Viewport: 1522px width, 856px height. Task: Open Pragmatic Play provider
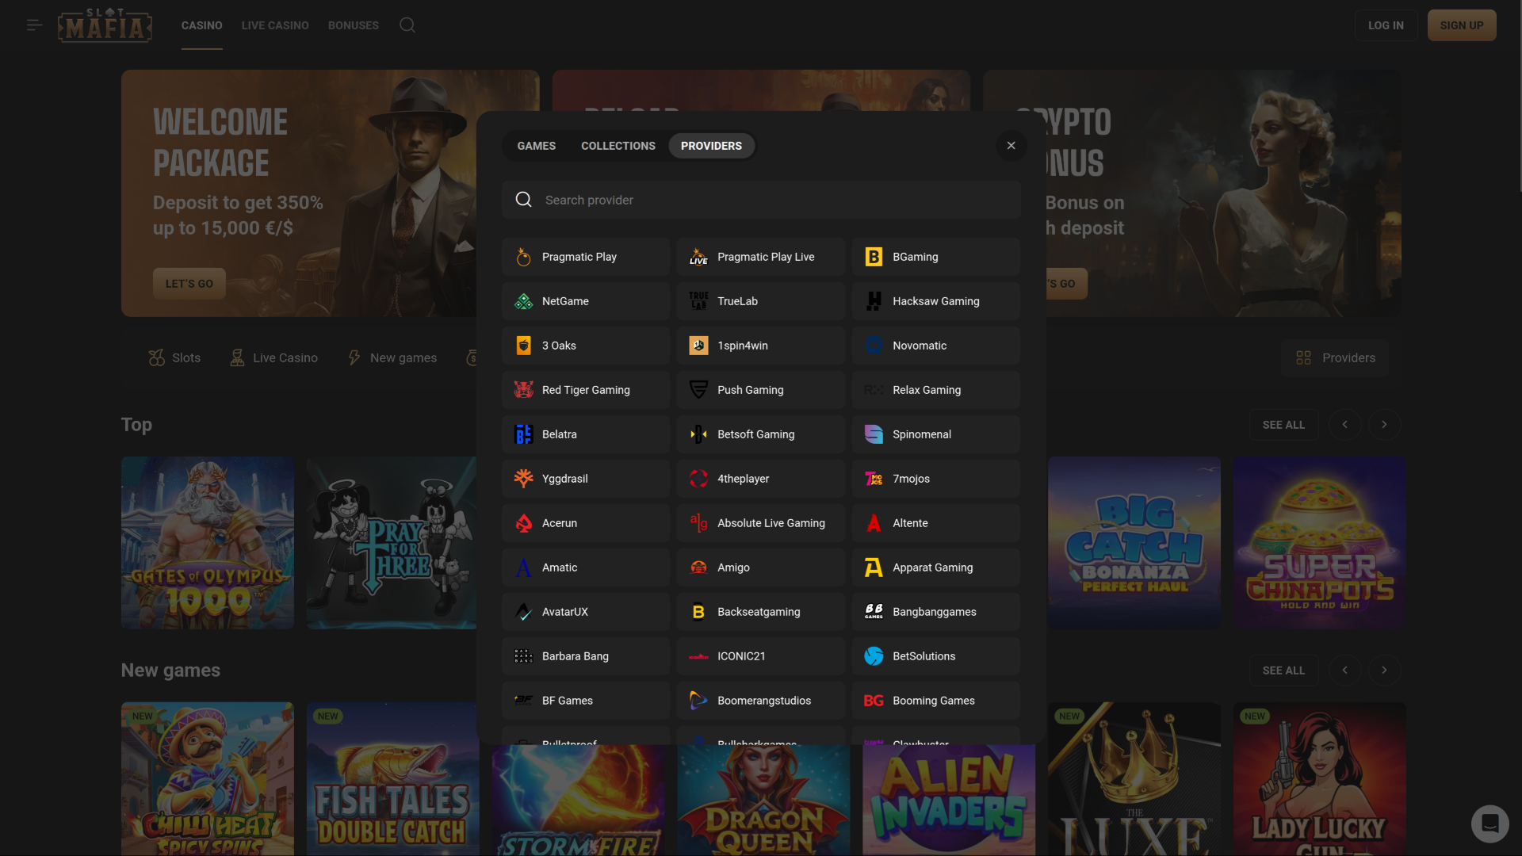point(584,256)
